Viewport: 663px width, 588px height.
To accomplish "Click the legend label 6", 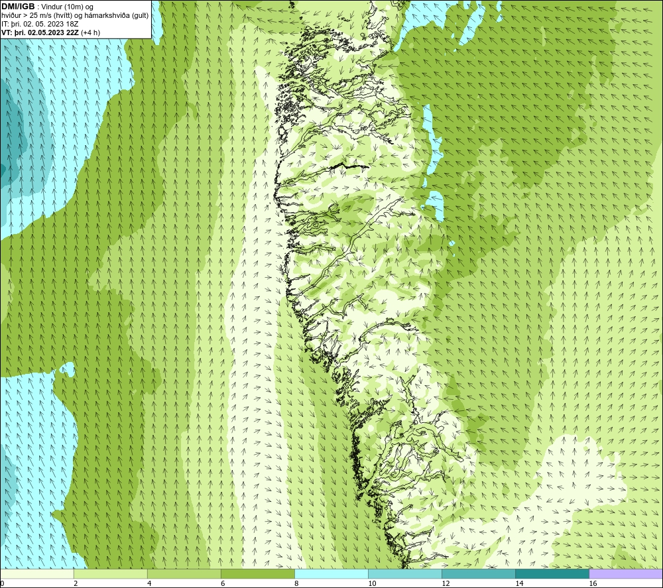I will (223, 584).
